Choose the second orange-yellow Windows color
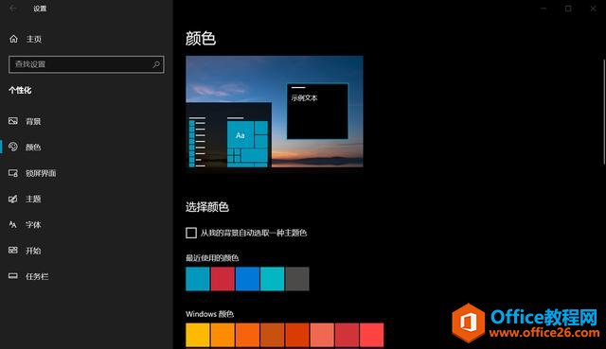Viewport: 606px width, 349px height. coord(223,335)
